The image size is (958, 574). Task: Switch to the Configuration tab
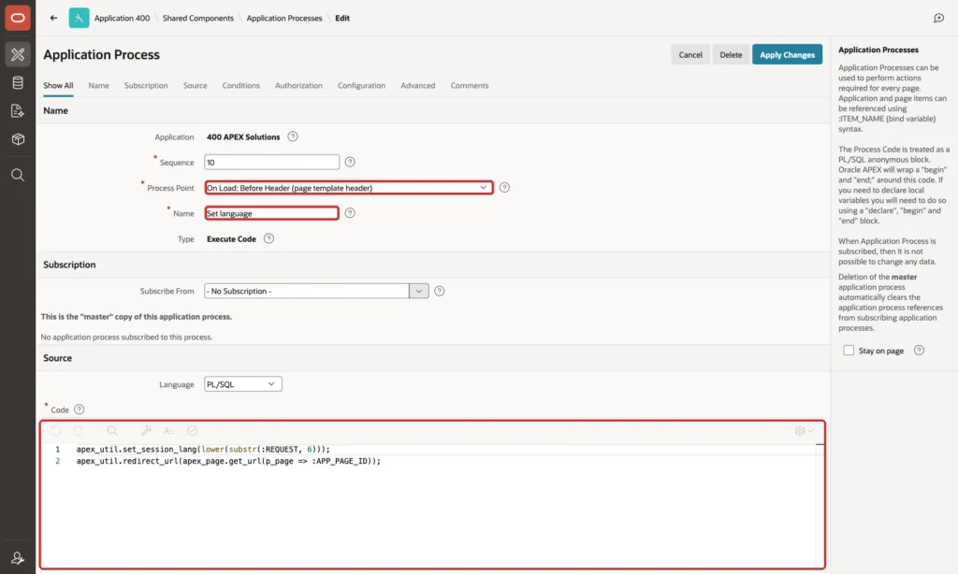pos(362,85)
